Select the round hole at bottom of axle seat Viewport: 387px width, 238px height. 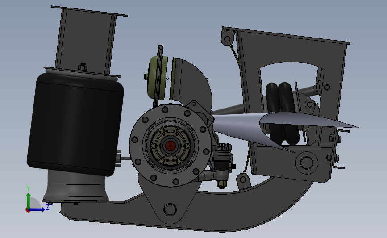170,209
